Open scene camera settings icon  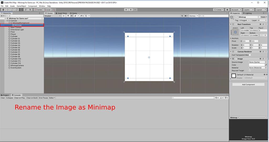pos(186,16)
